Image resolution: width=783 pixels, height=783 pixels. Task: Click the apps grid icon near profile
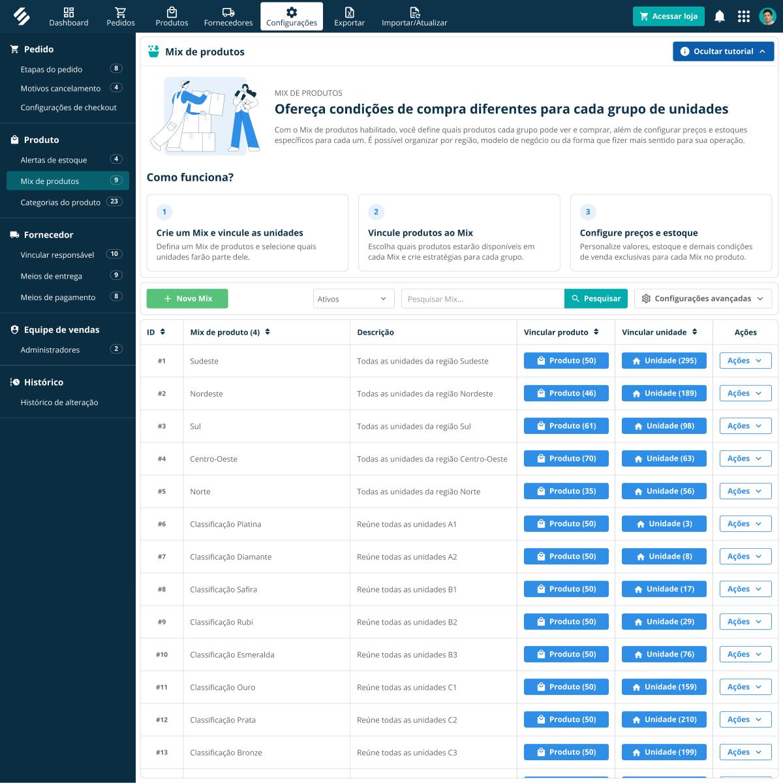744,16
